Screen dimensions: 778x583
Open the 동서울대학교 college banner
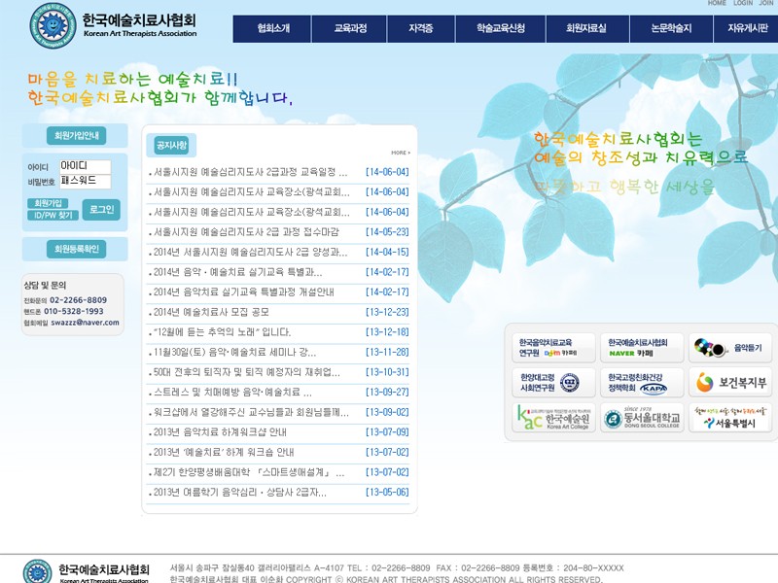(x=641, y=418)
